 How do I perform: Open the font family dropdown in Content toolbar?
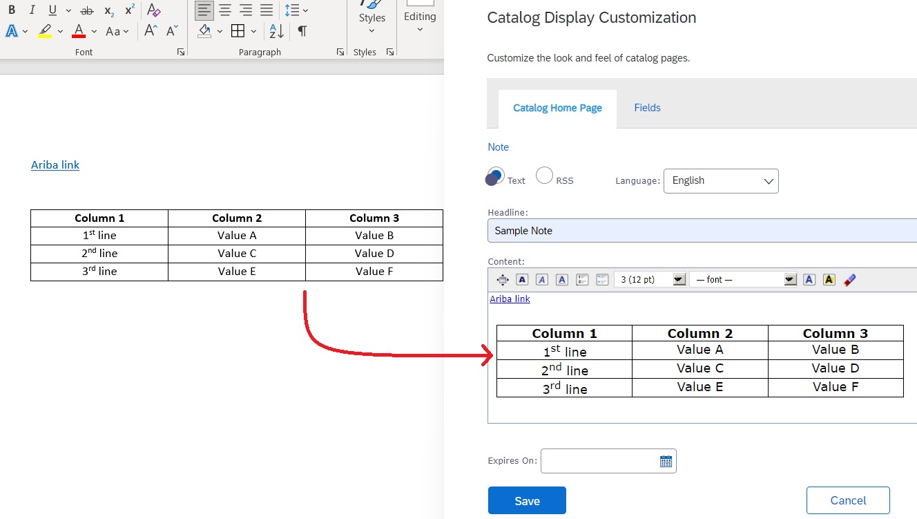tap(791, 280)
